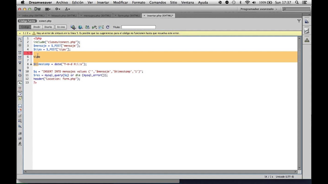Outdent code using coding toolbar
The image size is (328, 184).
[20, 139]
